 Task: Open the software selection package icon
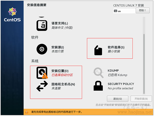(x=98, y=50)
